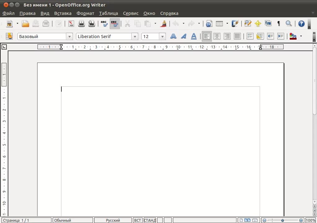Image resolution: width=317 pixels, height=223 pixels.
Task: Toggle the ВСТ insert mode field
Action: [x=138, y=221]
